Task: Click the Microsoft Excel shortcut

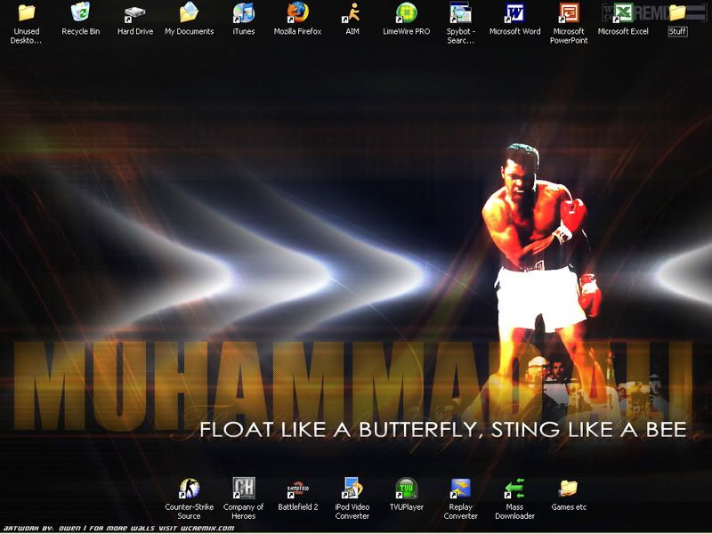Action: (x=623, y=13)
